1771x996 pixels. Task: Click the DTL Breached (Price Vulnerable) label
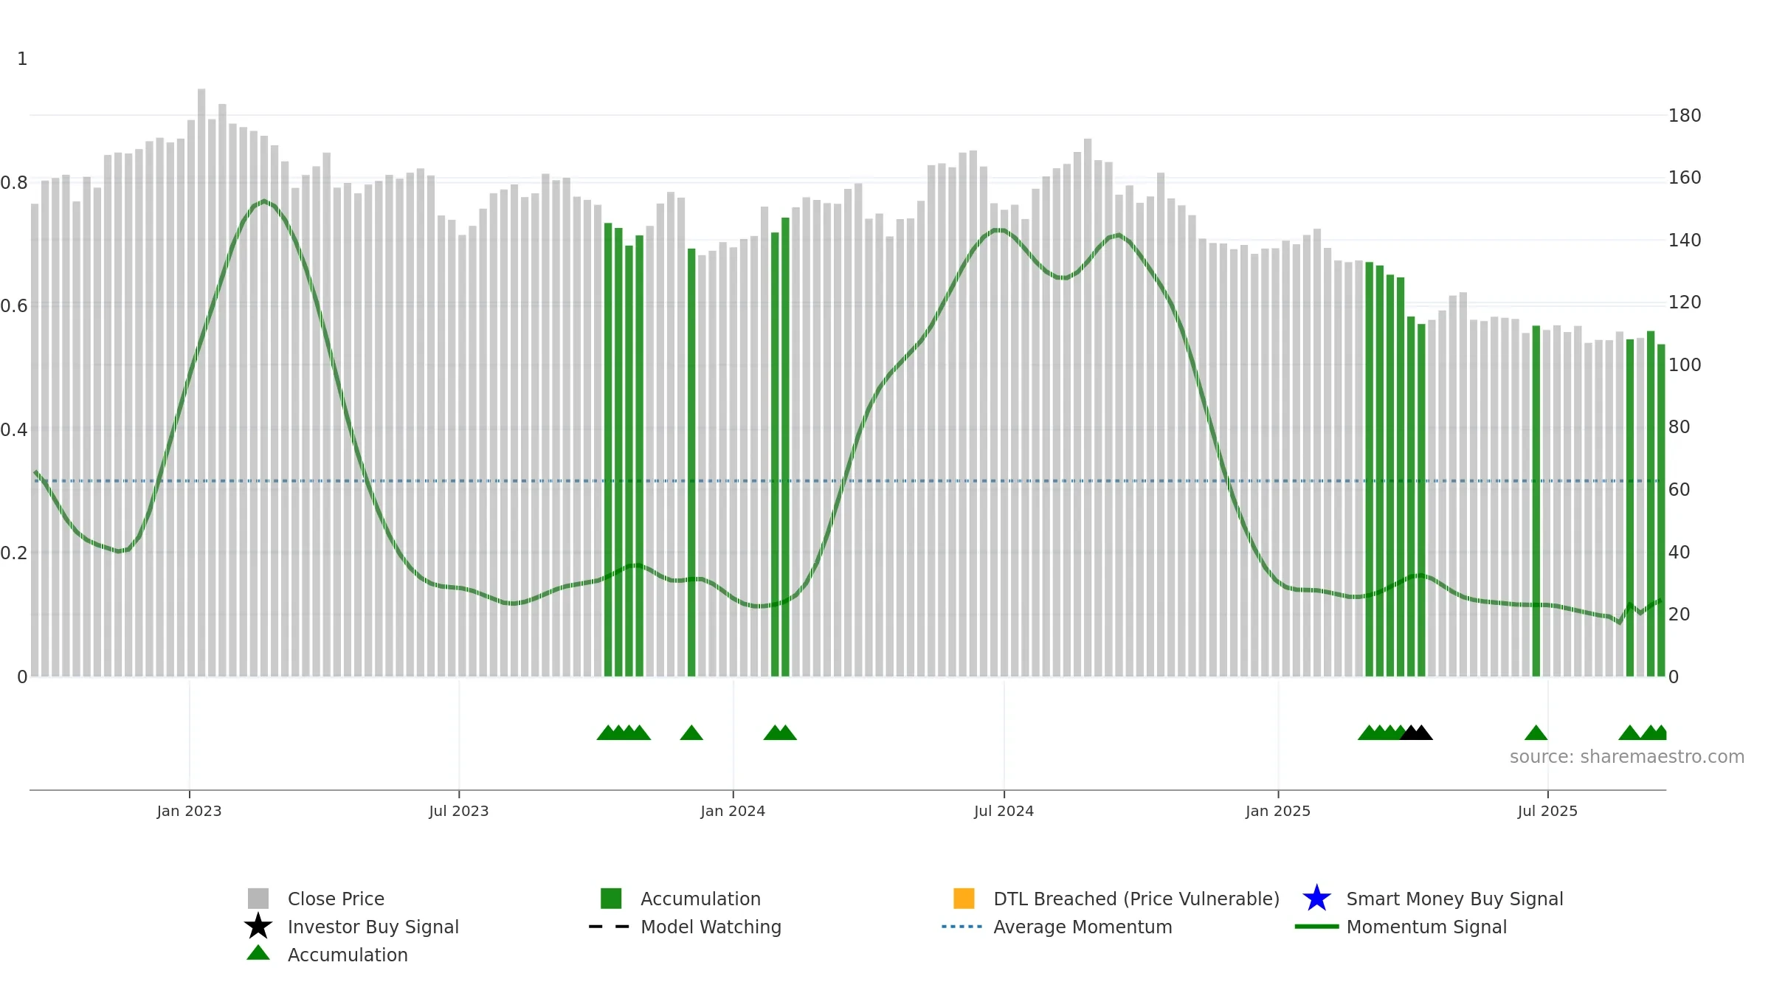click(x=1136, y=899)
